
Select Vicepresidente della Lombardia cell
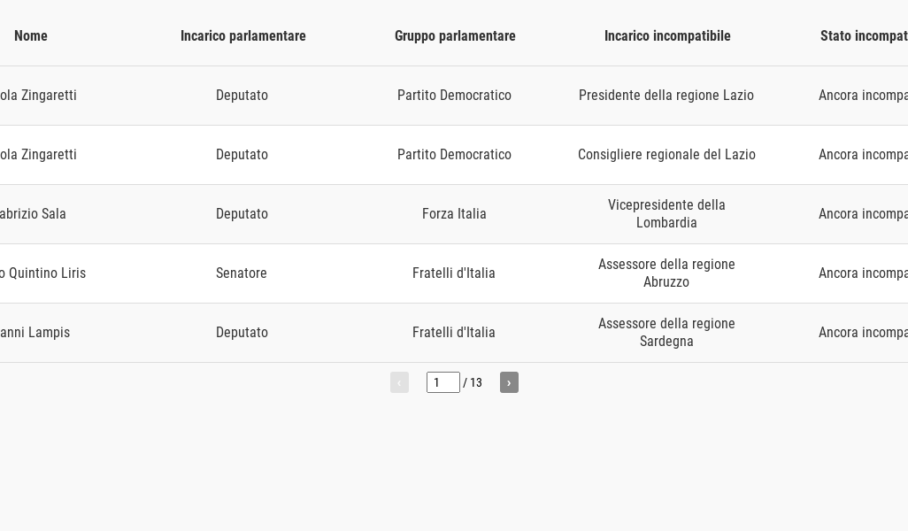(x=666, y=213)
